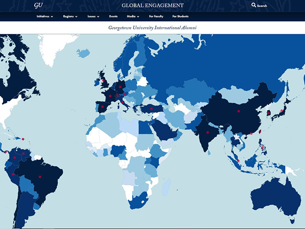
Task: Select the red marker on South Korea
Action: pos(269,113)
